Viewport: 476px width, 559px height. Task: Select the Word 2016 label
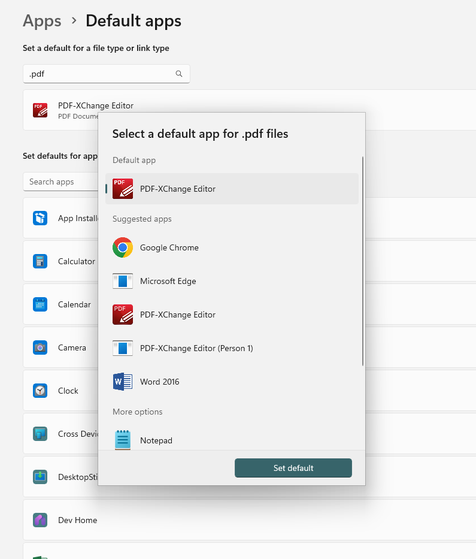[160, 382]
